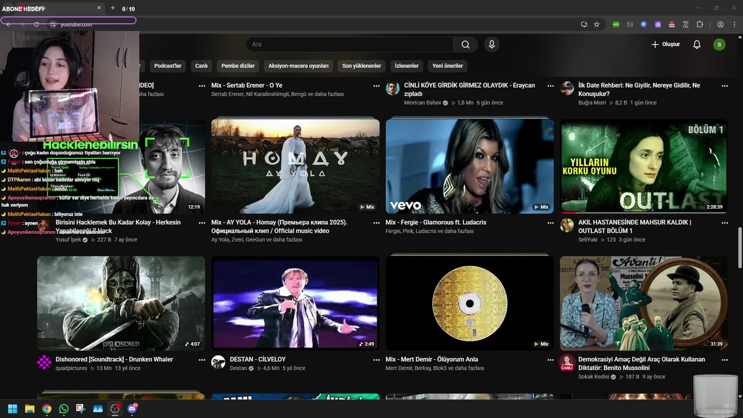The image size is (743, 418).
Task: Open the Dishonored masked figure thumbnail
Action: pos(121,303)
